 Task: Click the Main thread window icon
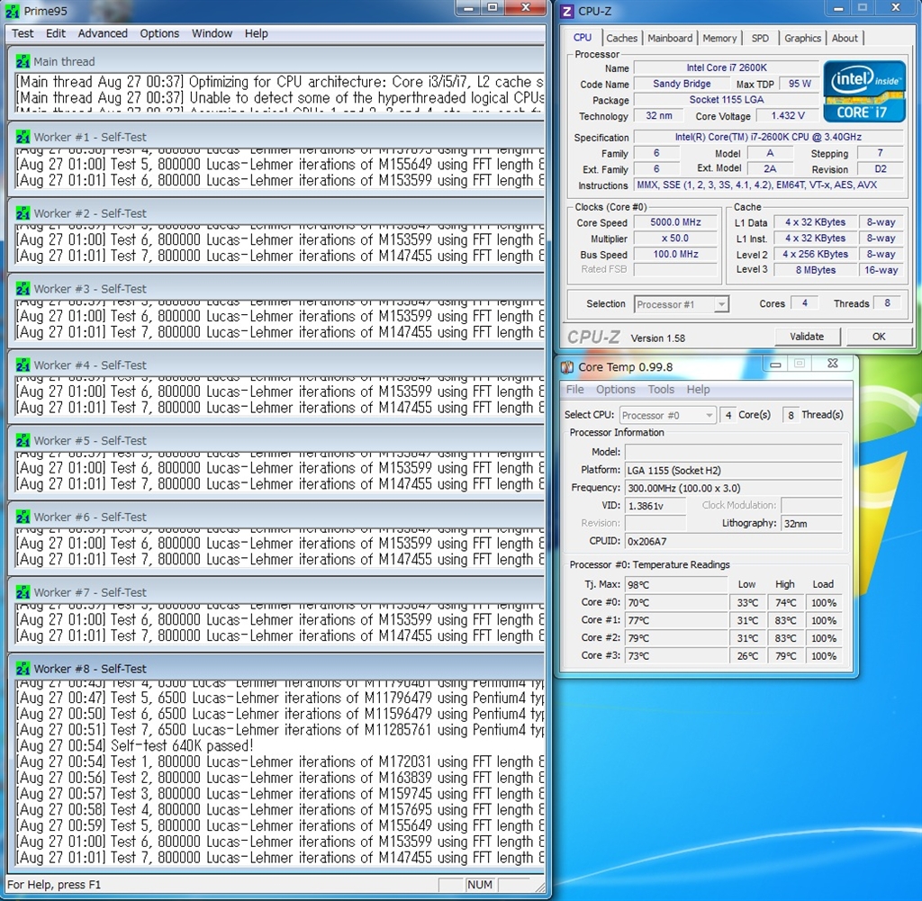[23, 62]
